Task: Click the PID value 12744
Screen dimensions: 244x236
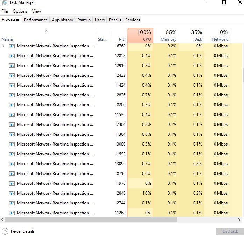Action: tap(120, 203)
